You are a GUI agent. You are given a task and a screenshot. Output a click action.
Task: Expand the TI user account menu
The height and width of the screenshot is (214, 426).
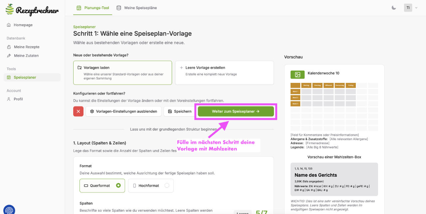pyautogui.click(x=411, y=8)
